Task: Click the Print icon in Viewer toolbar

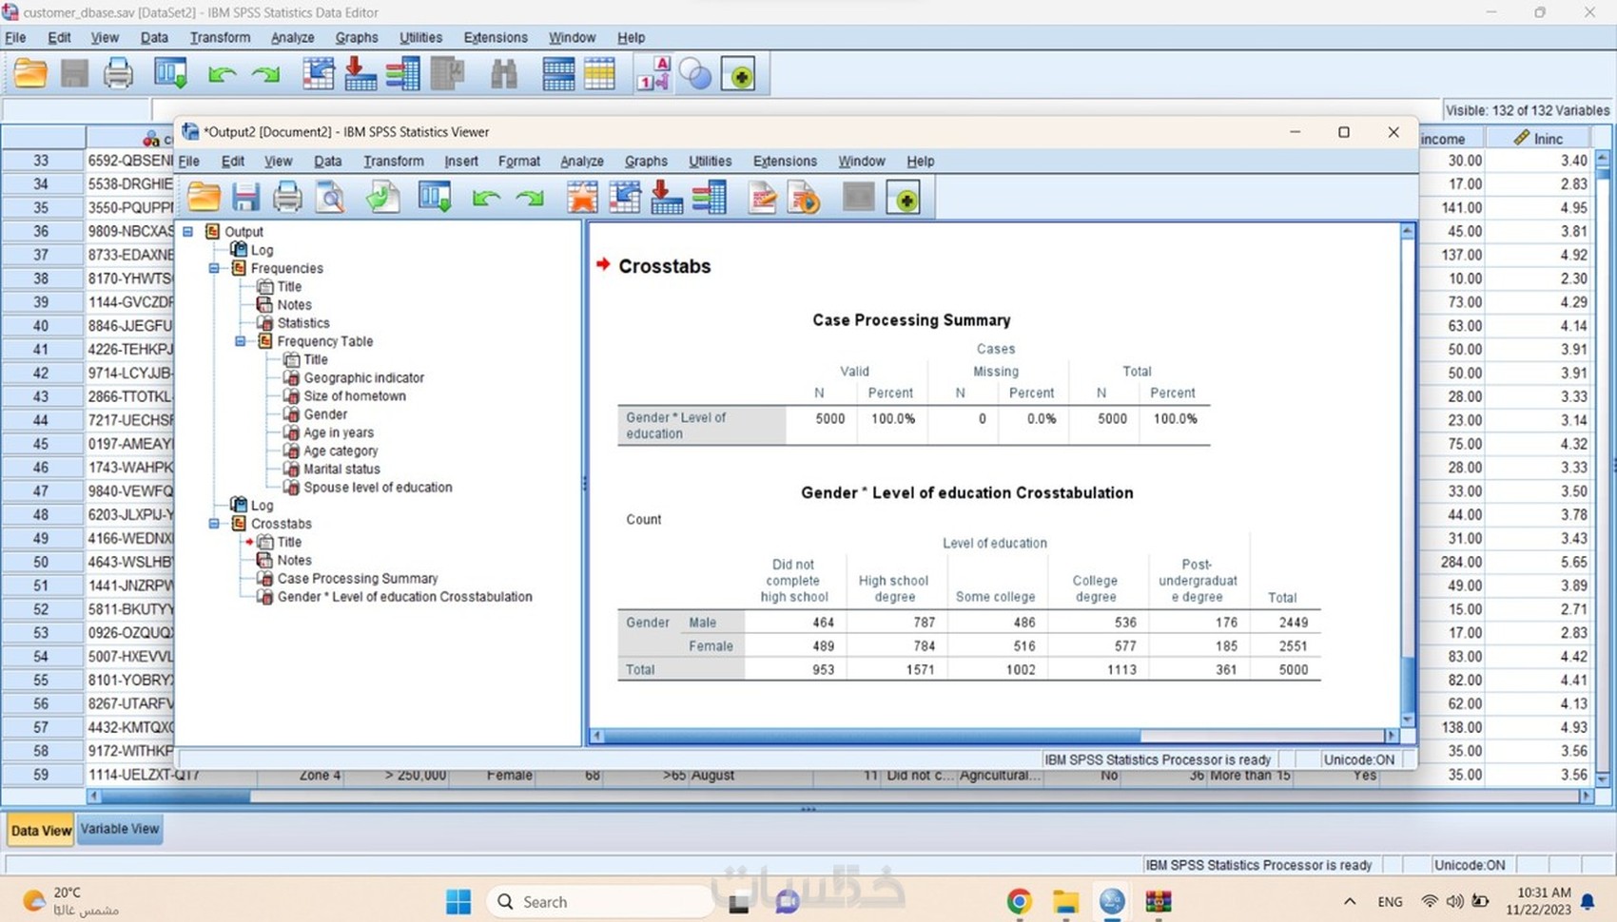Action: coord(287,198)
